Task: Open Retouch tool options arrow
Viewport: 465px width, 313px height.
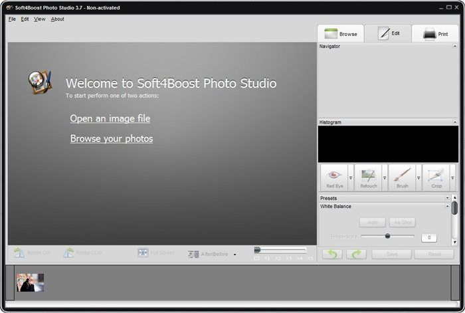Action: [x=385, y=177]
